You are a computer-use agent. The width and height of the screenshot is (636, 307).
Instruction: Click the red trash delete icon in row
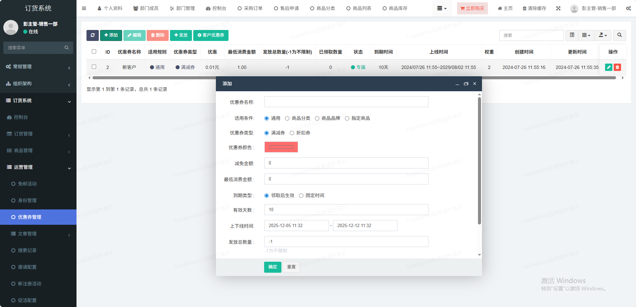617,67
